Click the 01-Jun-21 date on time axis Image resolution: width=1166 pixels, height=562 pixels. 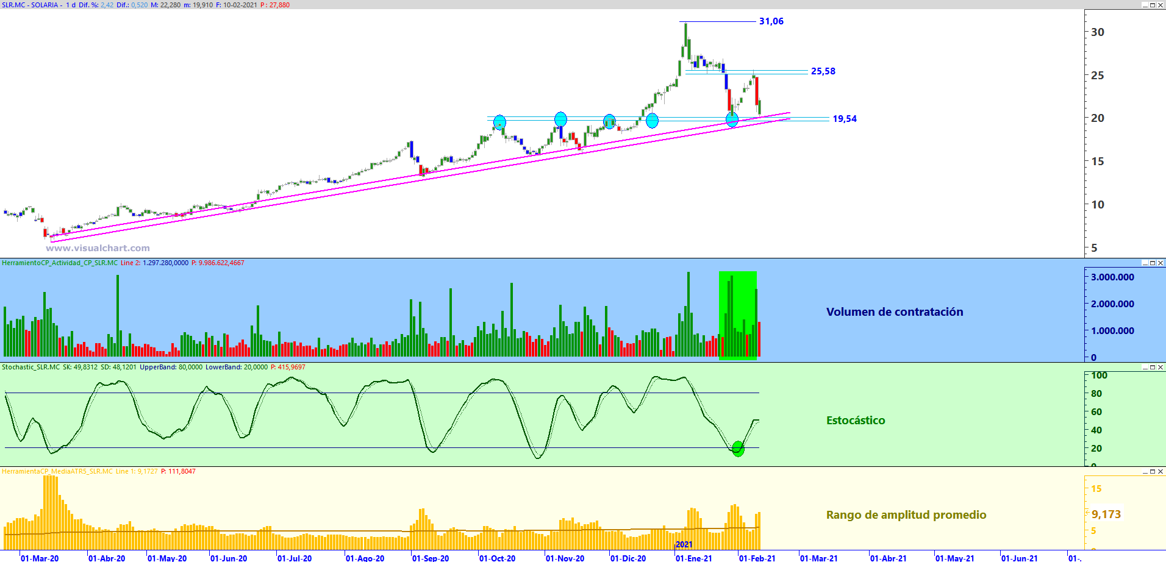(1020, 558)
